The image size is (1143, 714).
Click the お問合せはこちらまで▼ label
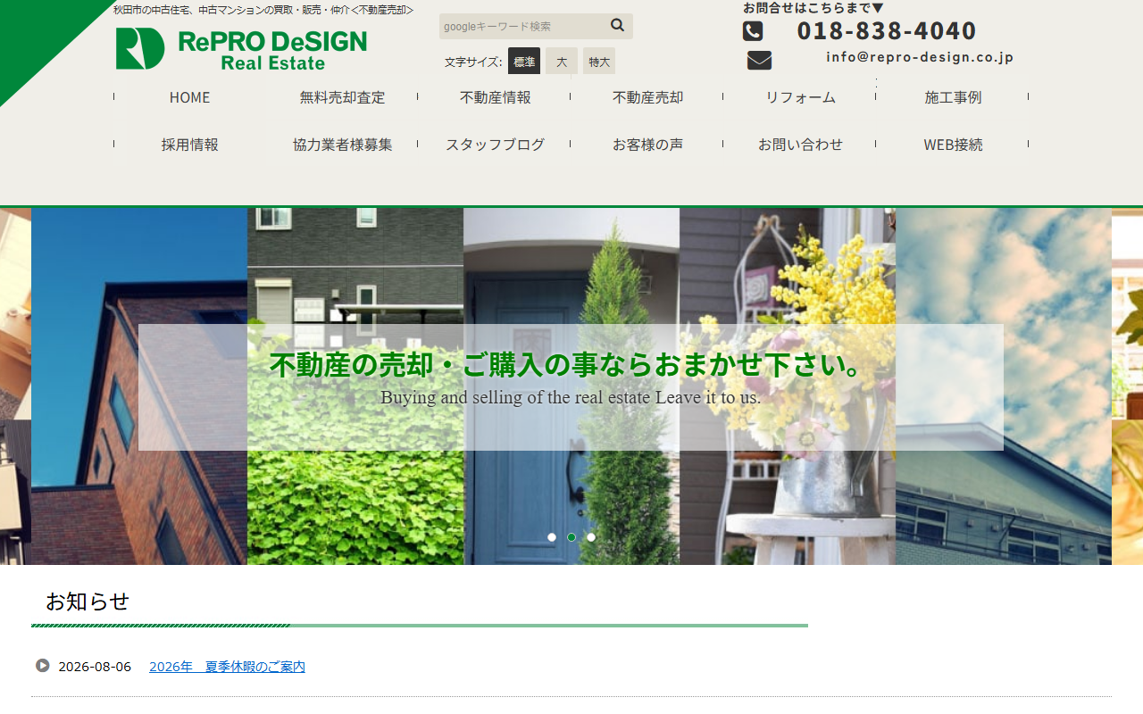point(813,8)
